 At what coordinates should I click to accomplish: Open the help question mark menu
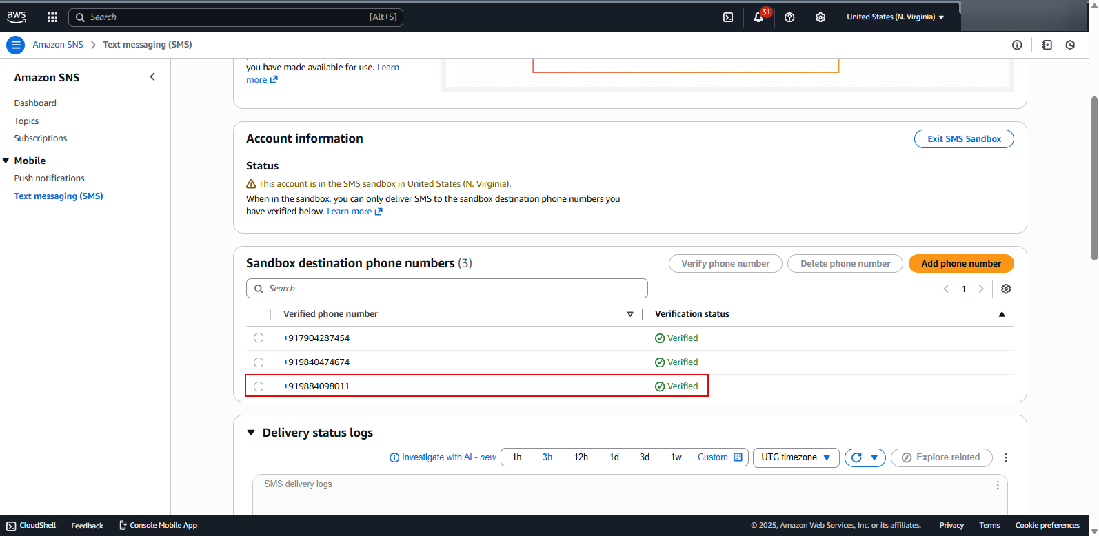click(789, 17)
